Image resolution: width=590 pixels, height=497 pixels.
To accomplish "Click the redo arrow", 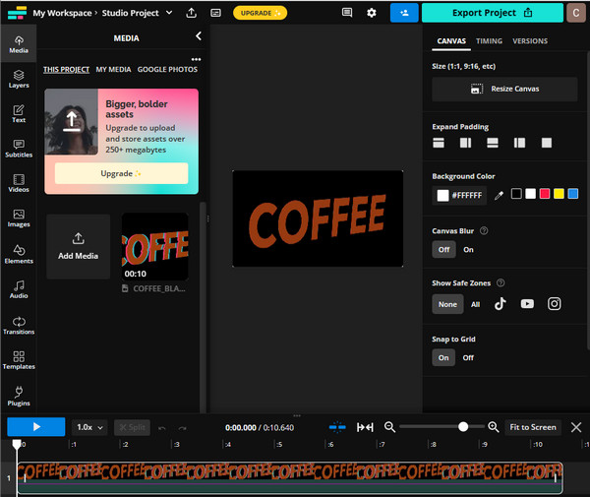I will [x=183, y=428].
